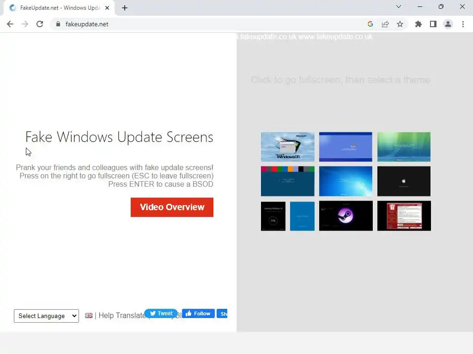Click the partially visible Share button
The width and height of the screenshot is (473, 354).
(222, 313)
